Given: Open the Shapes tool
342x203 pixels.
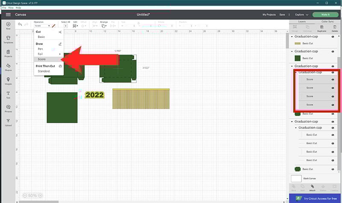Looking at the screenshot, I should (x=8, y=66).
